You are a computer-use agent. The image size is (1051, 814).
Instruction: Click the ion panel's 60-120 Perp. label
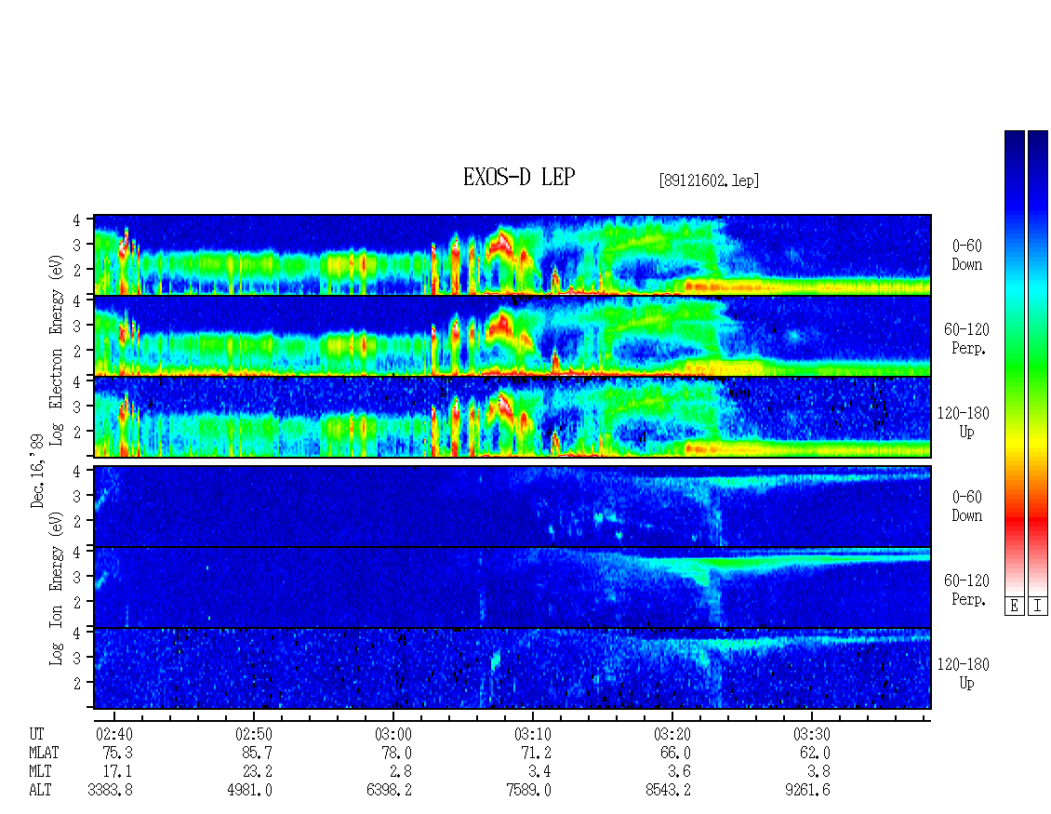(966, 590)
